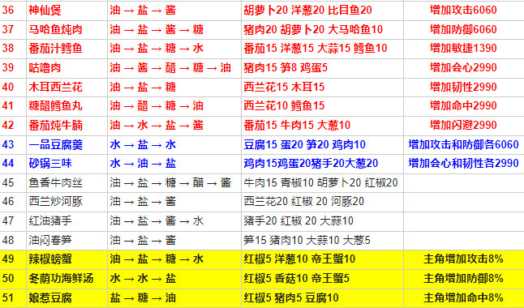Select the dish 鱼香牛肉丝
Image resolution: width=524 pixels, height=308 pixels.
[x=55, y=182]
